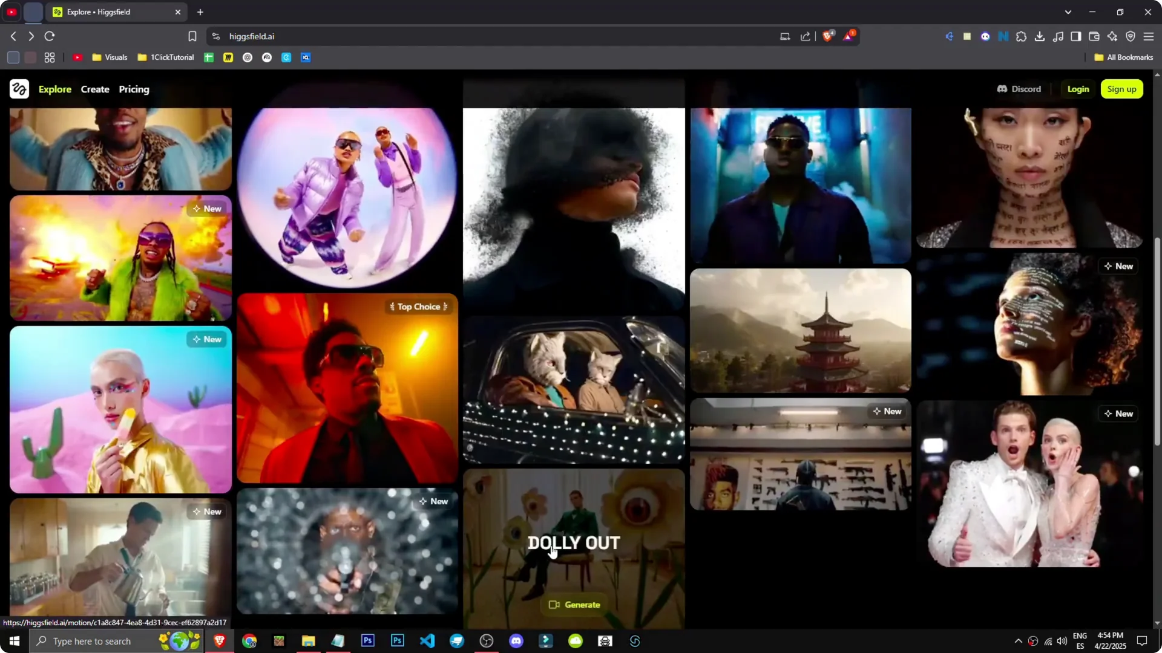Switch to the Create section
The image size is (1162, 653).
click(95, 89)
